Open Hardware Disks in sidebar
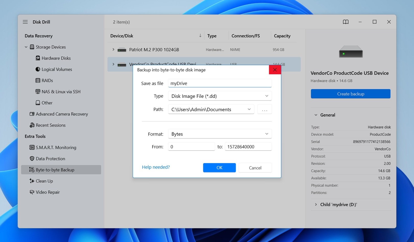Image resolution: width=414 pixels, height=242 pixels. coord(56,58)
